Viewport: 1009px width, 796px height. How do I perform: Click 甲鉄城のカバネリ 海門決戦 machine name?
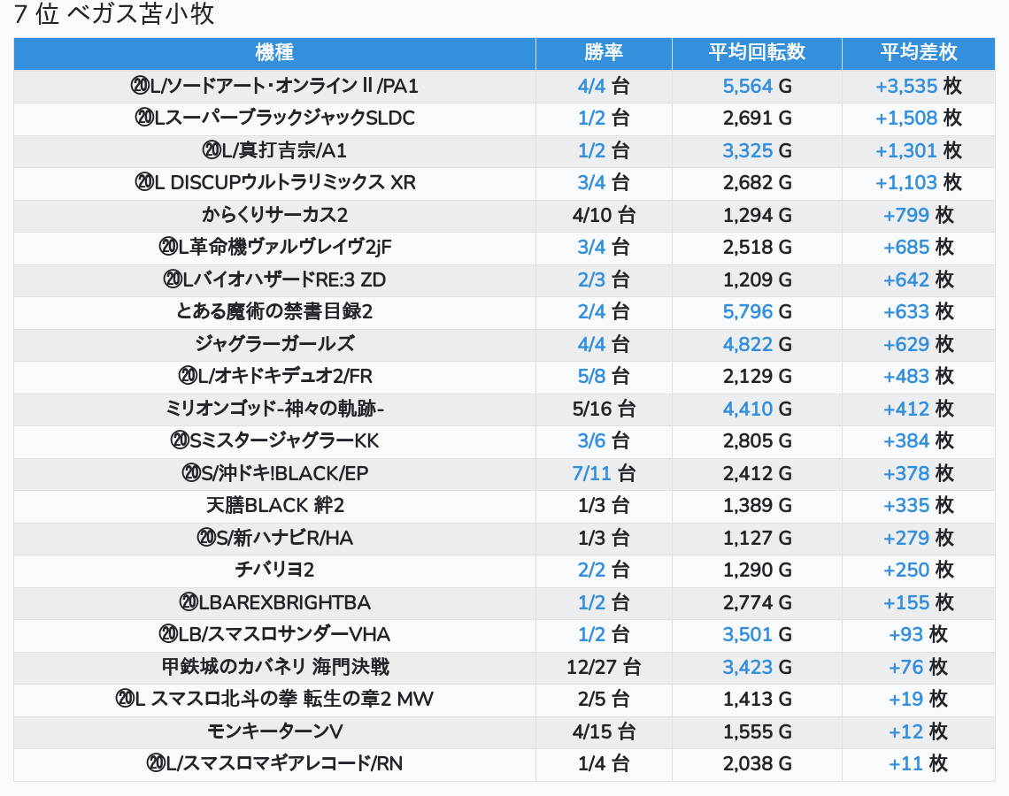(274, 668)
